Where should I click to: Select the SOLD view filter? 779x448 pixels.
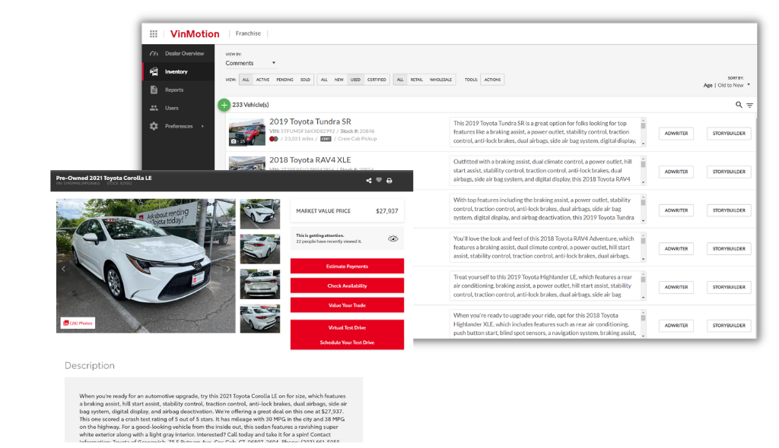(305, 80)
